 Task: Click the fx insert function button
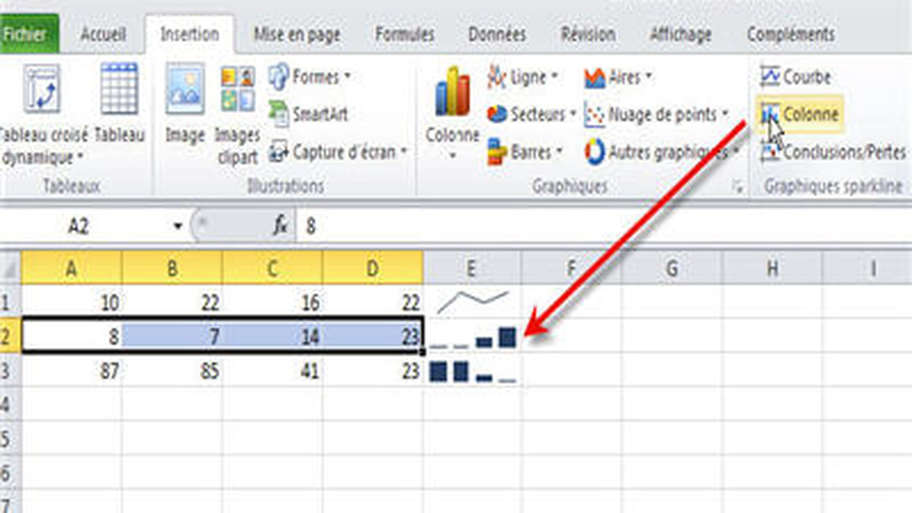coord(280,226)
